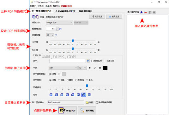Open the gray text background color swatch
Image resolution: width=169 pixels, height=115 pixels.
[x=64, y=74]
